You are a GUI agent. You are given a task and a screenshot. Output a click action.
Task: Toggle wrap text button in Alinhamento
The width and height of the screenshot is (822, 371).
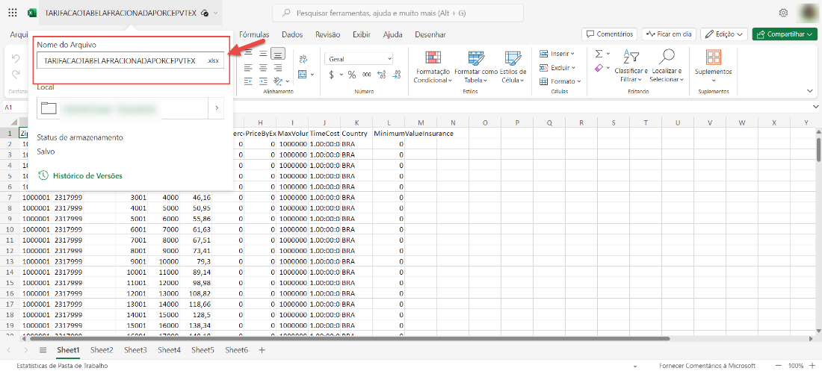click(x=303, y=59)
